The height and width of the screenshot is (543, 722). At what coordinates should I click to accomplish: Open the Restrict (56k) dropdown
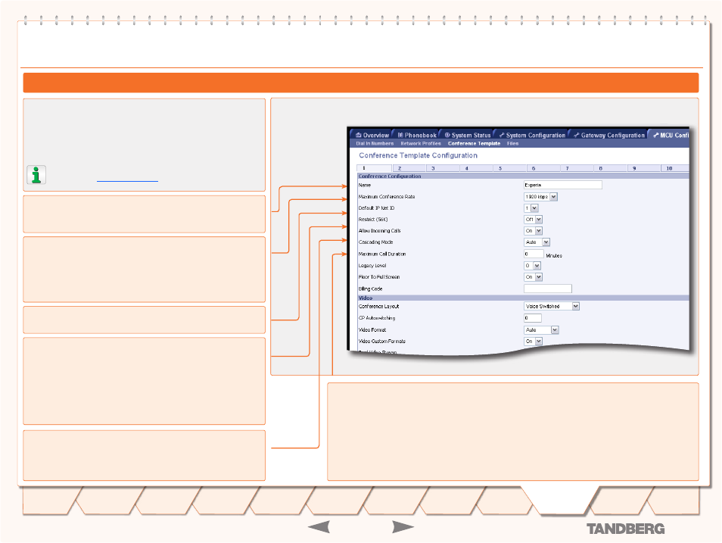click(534, 220)
